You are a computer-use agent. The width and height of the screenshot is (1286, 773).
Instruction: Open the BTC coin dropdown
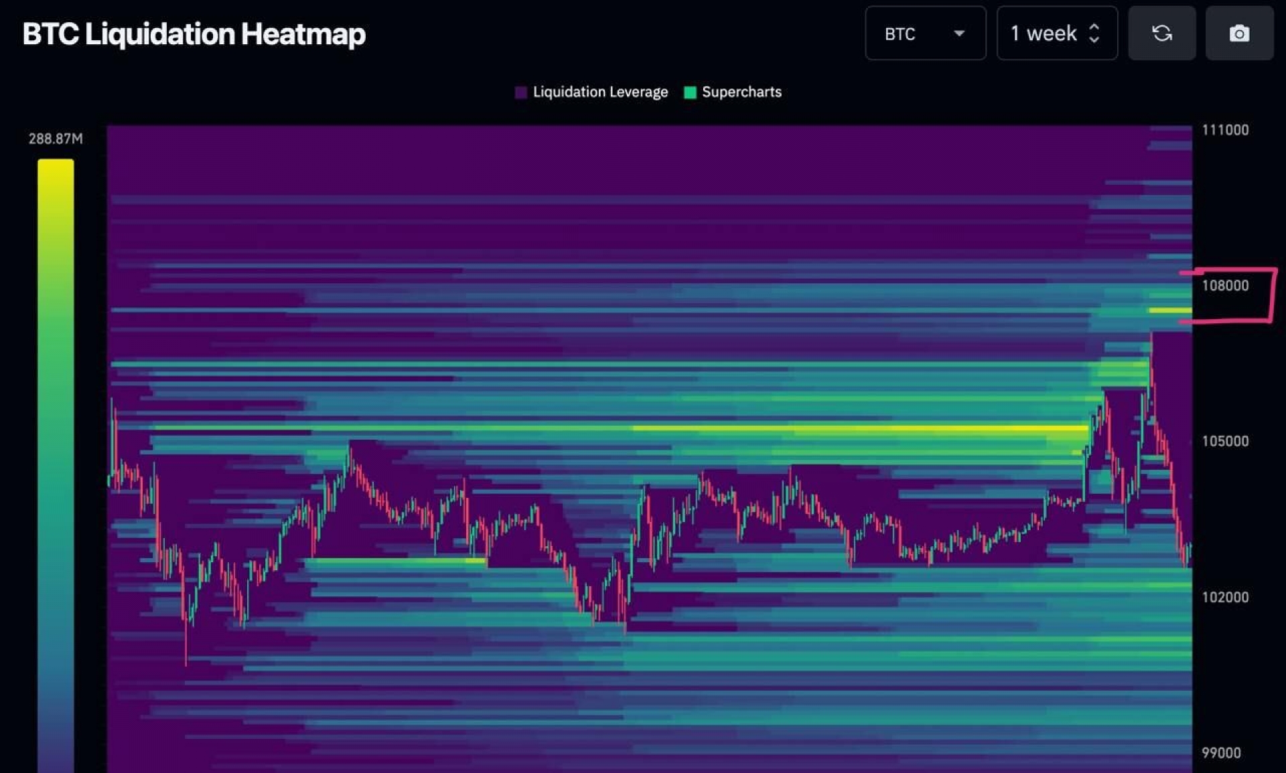[925, 33]
